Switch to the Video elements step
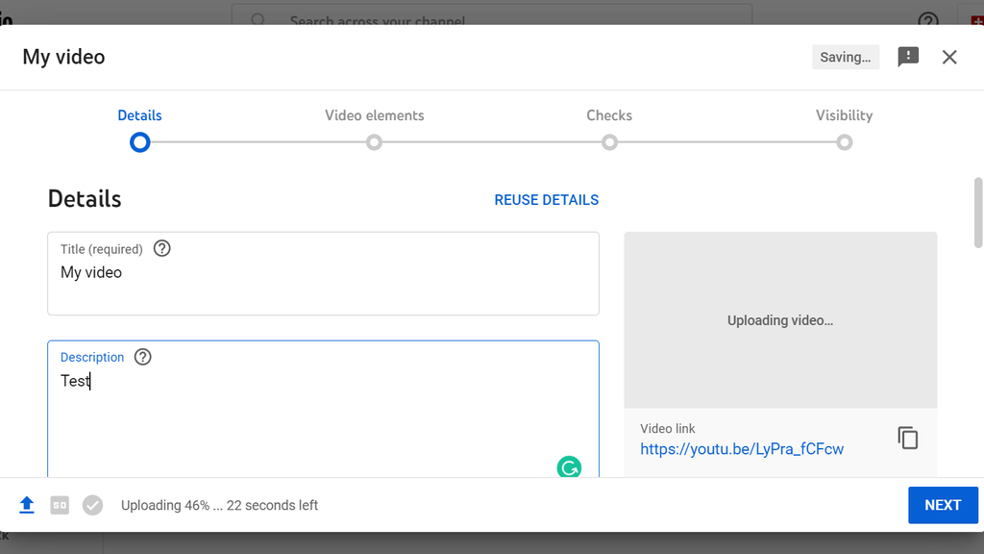This screenshot has height=554, width=984. coord(374,114)
